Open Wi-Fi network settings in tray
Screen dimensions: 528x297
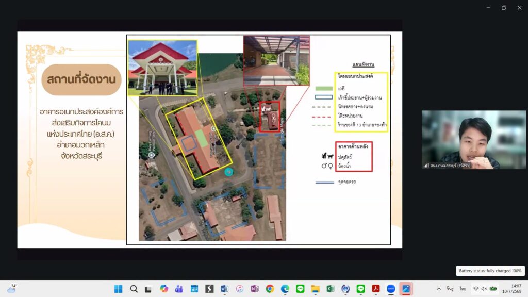[476, 289]
